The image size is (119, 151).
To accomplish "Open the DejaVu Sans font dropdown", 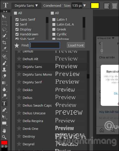I will pos(26,6).
